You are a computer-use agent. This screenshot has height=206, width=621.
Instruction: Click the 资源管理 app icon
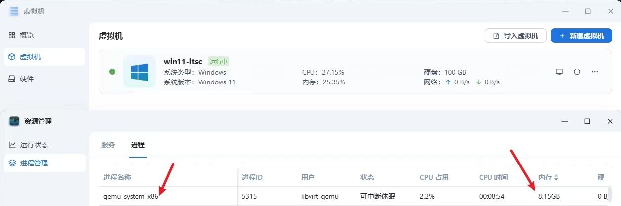(14, 121)
